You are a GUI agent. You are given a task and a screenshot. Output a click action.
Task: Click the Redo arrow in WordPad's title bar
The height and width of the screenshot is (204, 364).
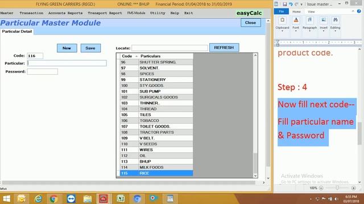[x=296, y=4]
